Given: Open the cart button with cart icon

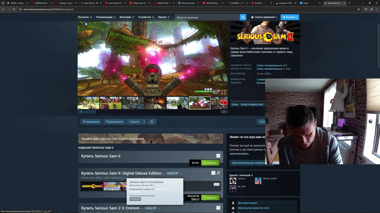Looking at the screenshot, I should (290, 17).
